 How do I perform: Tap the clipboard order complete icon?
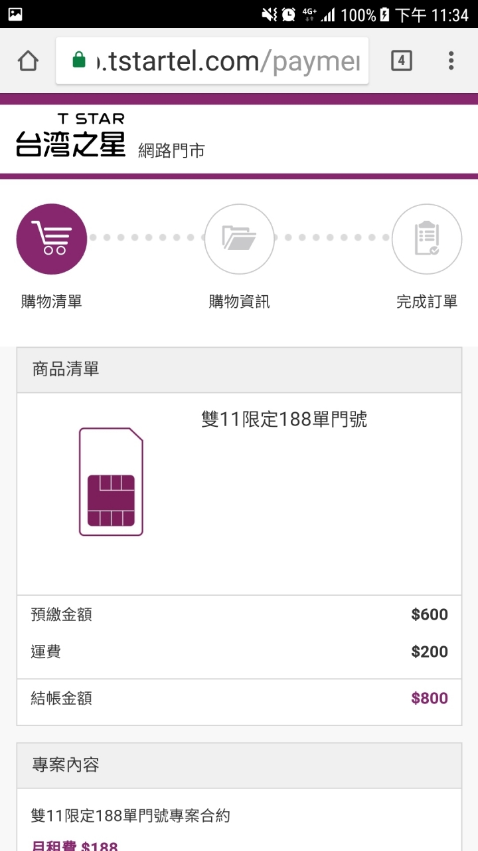click(x=426, y=239)
